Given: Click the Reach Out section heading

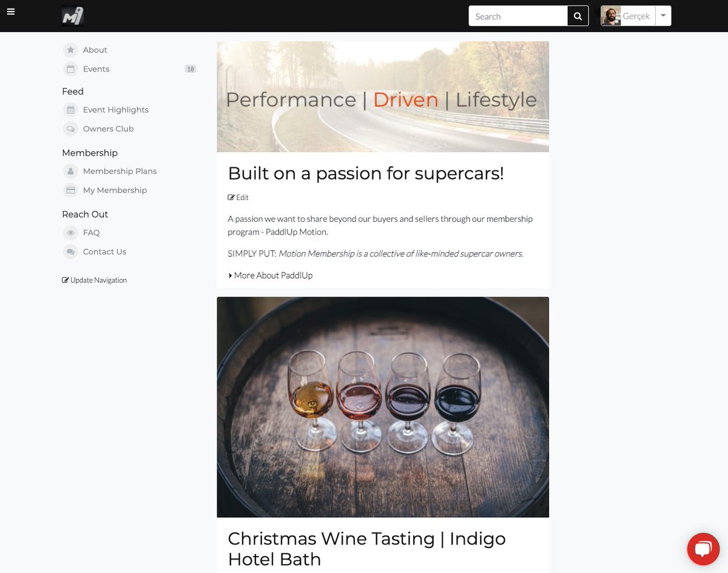Looking at the screenshot, I should tap(85, 215).
